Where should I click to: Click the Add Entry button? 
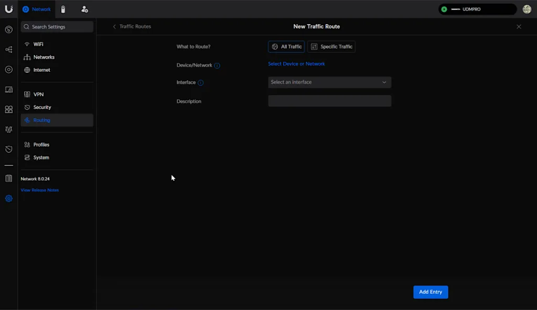[x=431, y=292]
